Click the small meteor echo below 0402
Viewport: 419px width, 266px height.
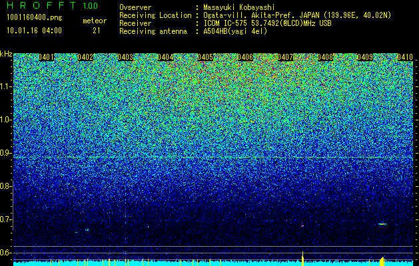pyautogui.click(x=87, y=229)
